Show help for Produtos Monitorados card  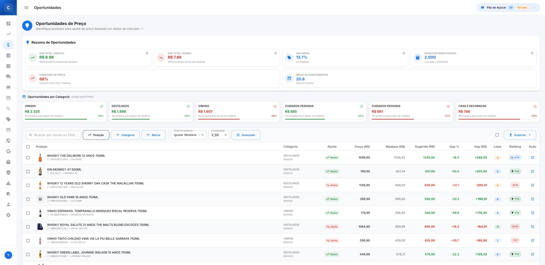pyautogui.click(x=532, y=53)
